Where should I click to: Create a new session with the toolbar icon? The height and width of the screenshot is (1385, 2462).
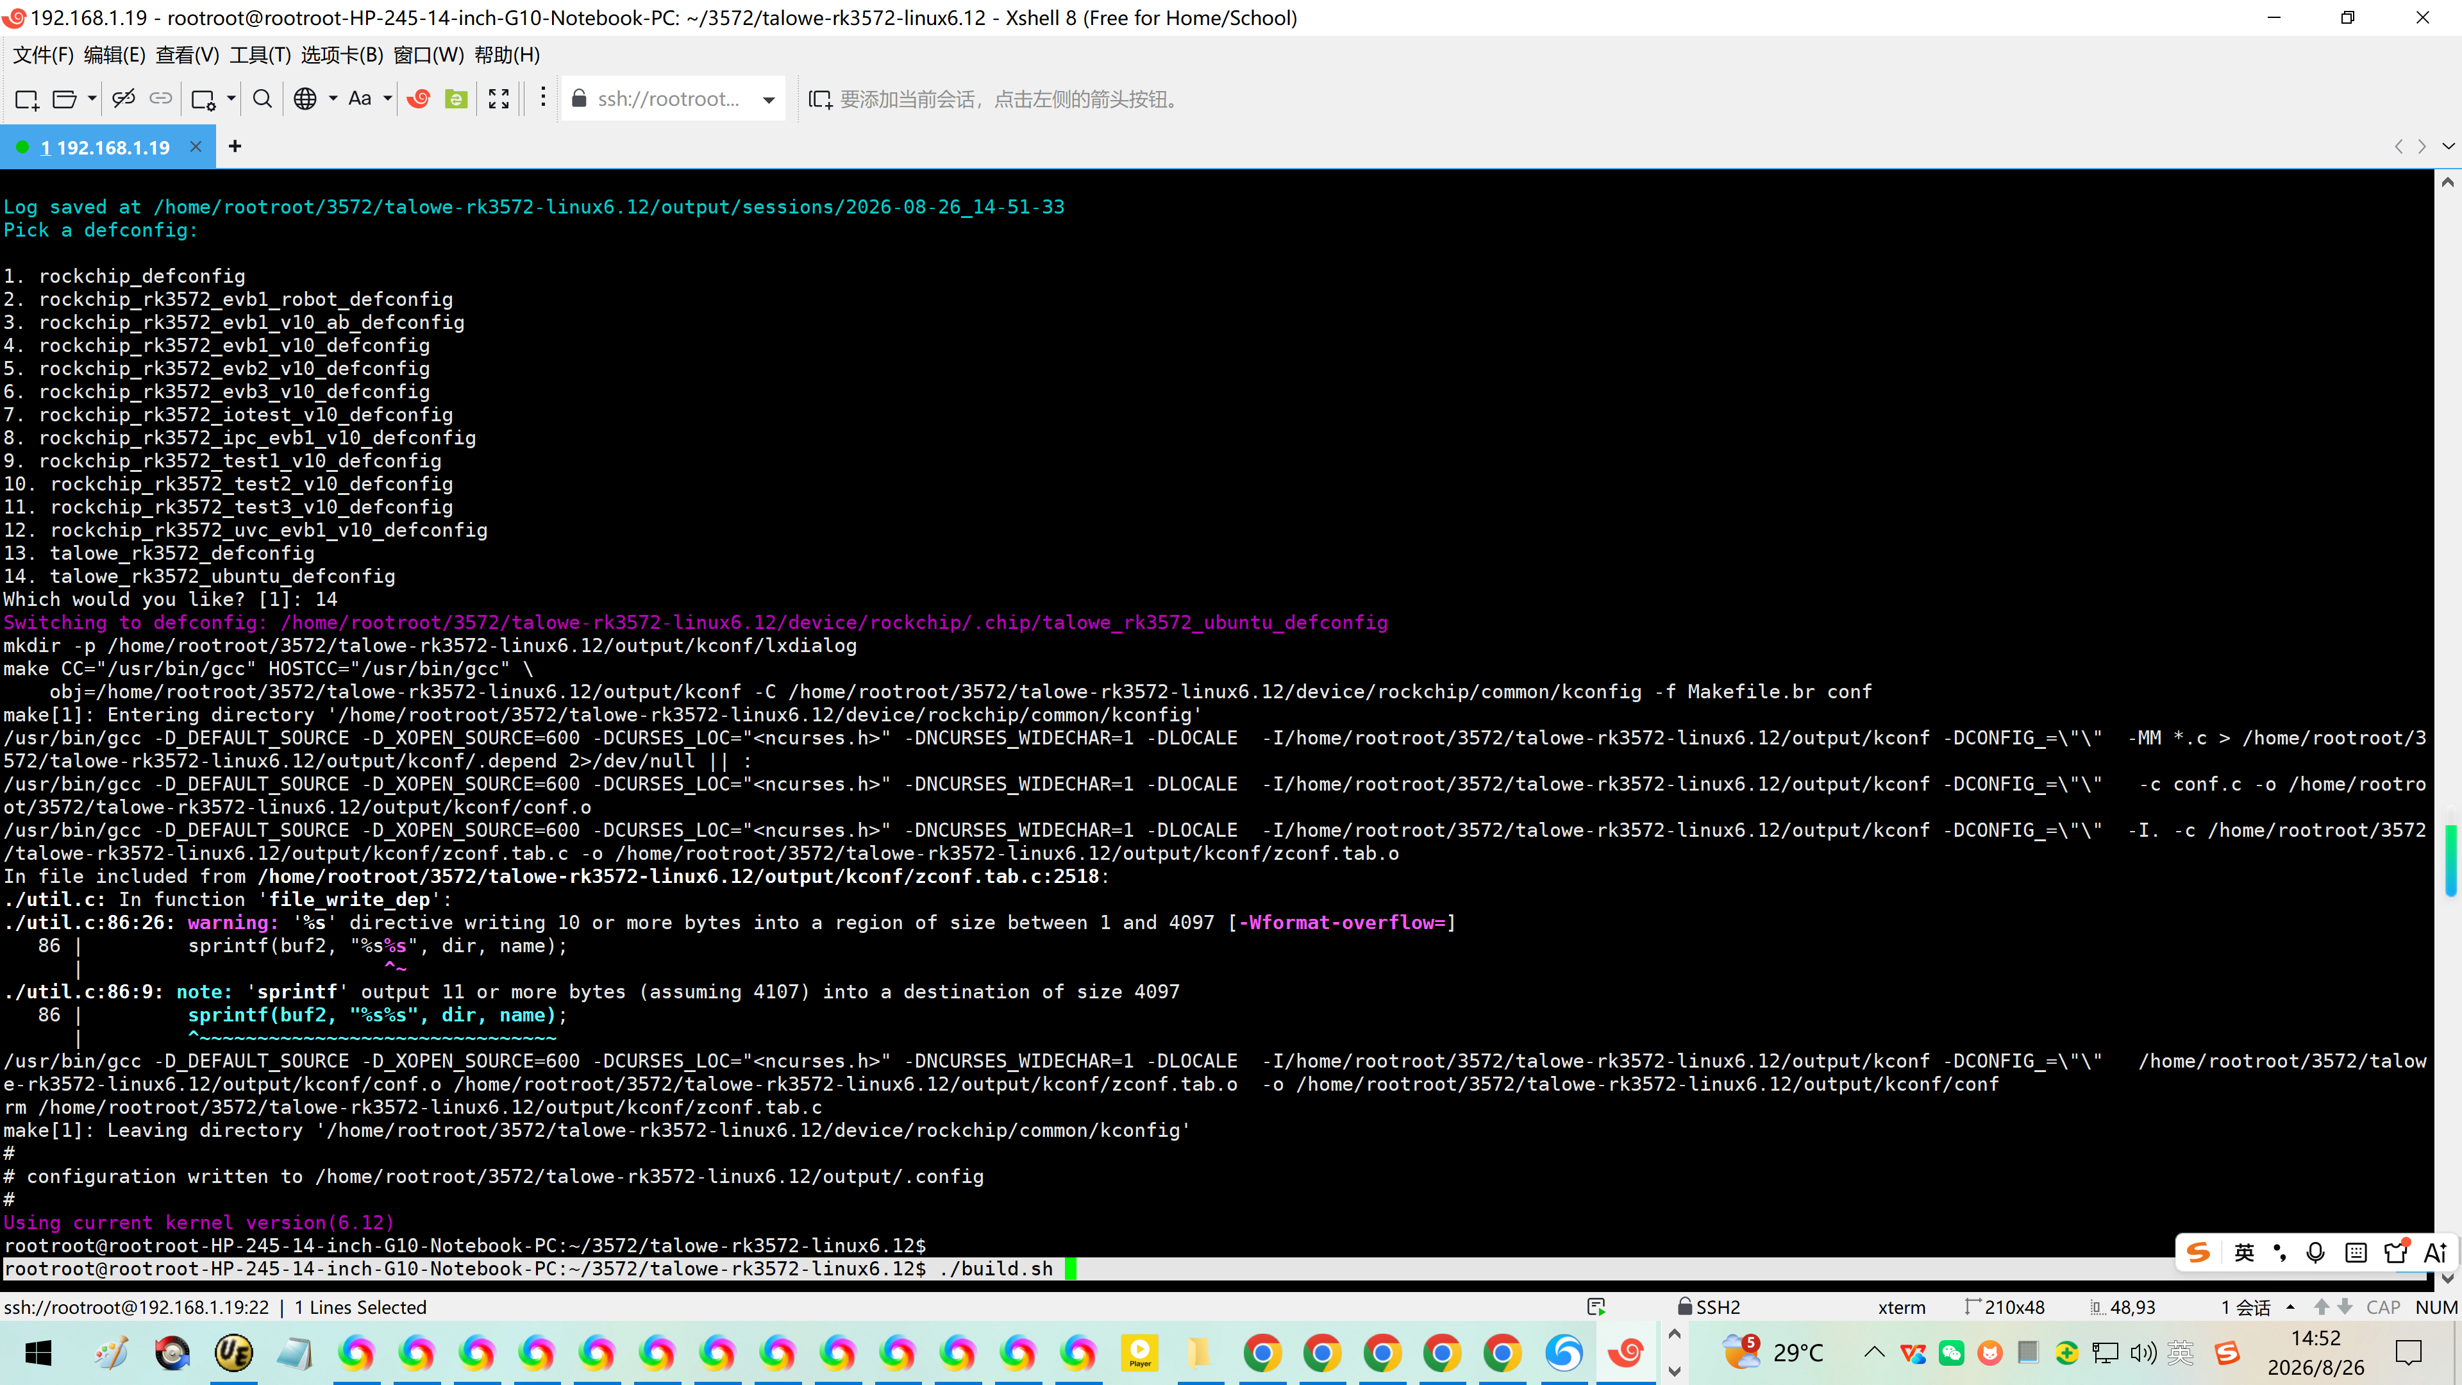27,99
